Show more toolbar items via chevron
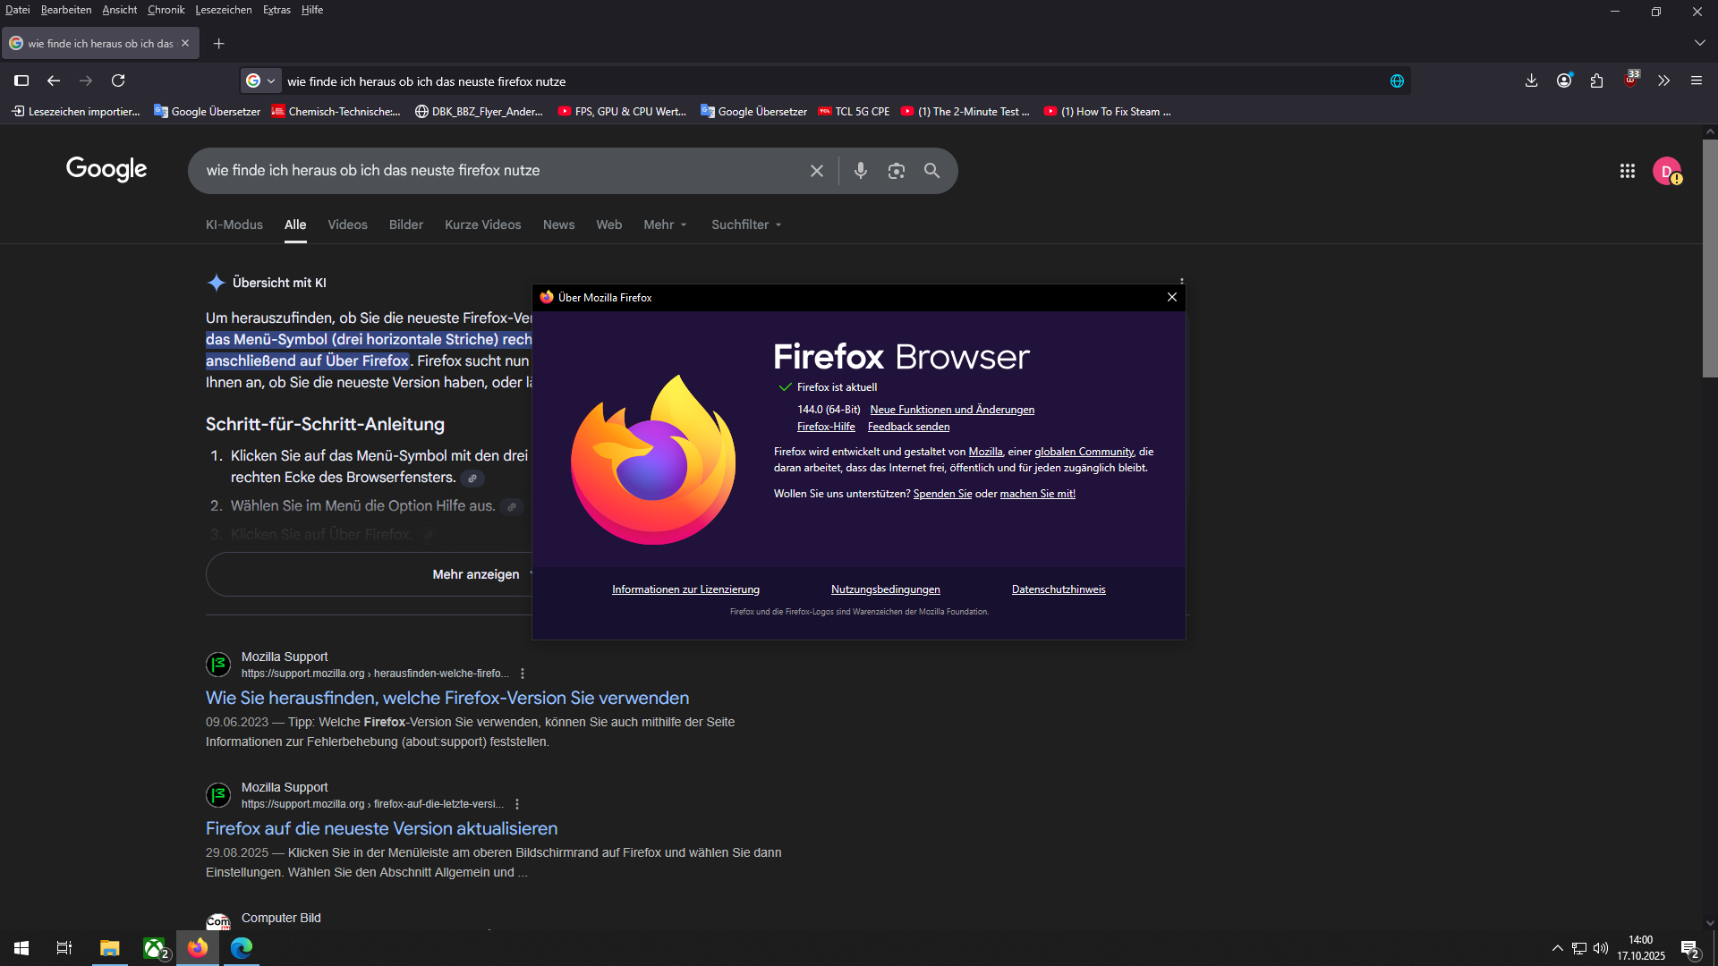 pos(1663,80)
